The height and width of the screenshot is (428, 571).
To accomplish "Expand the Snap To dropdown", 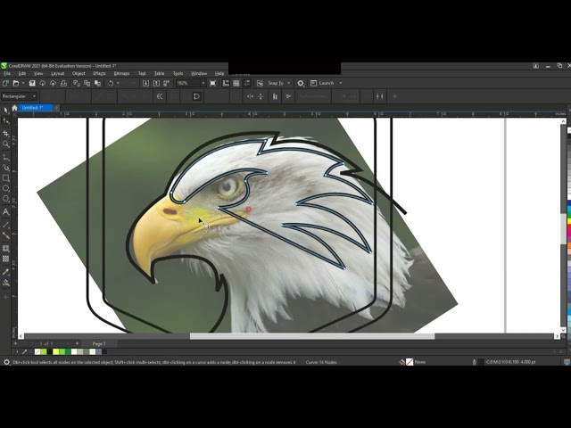I will (x=289, y=83).
